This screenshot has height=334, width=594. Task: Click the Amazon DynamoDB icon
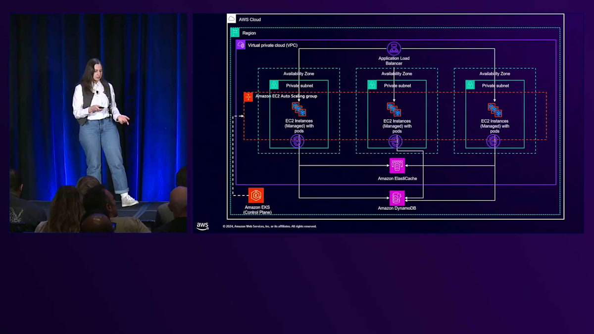[x=397, y=198]
